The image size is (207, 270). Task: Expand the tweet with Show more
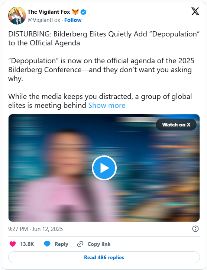tap(107, 105)
